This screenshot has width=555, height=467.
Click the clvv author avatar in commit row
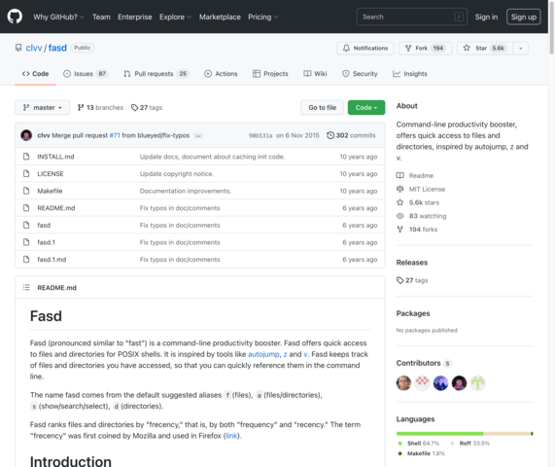[x=26, y=135]
